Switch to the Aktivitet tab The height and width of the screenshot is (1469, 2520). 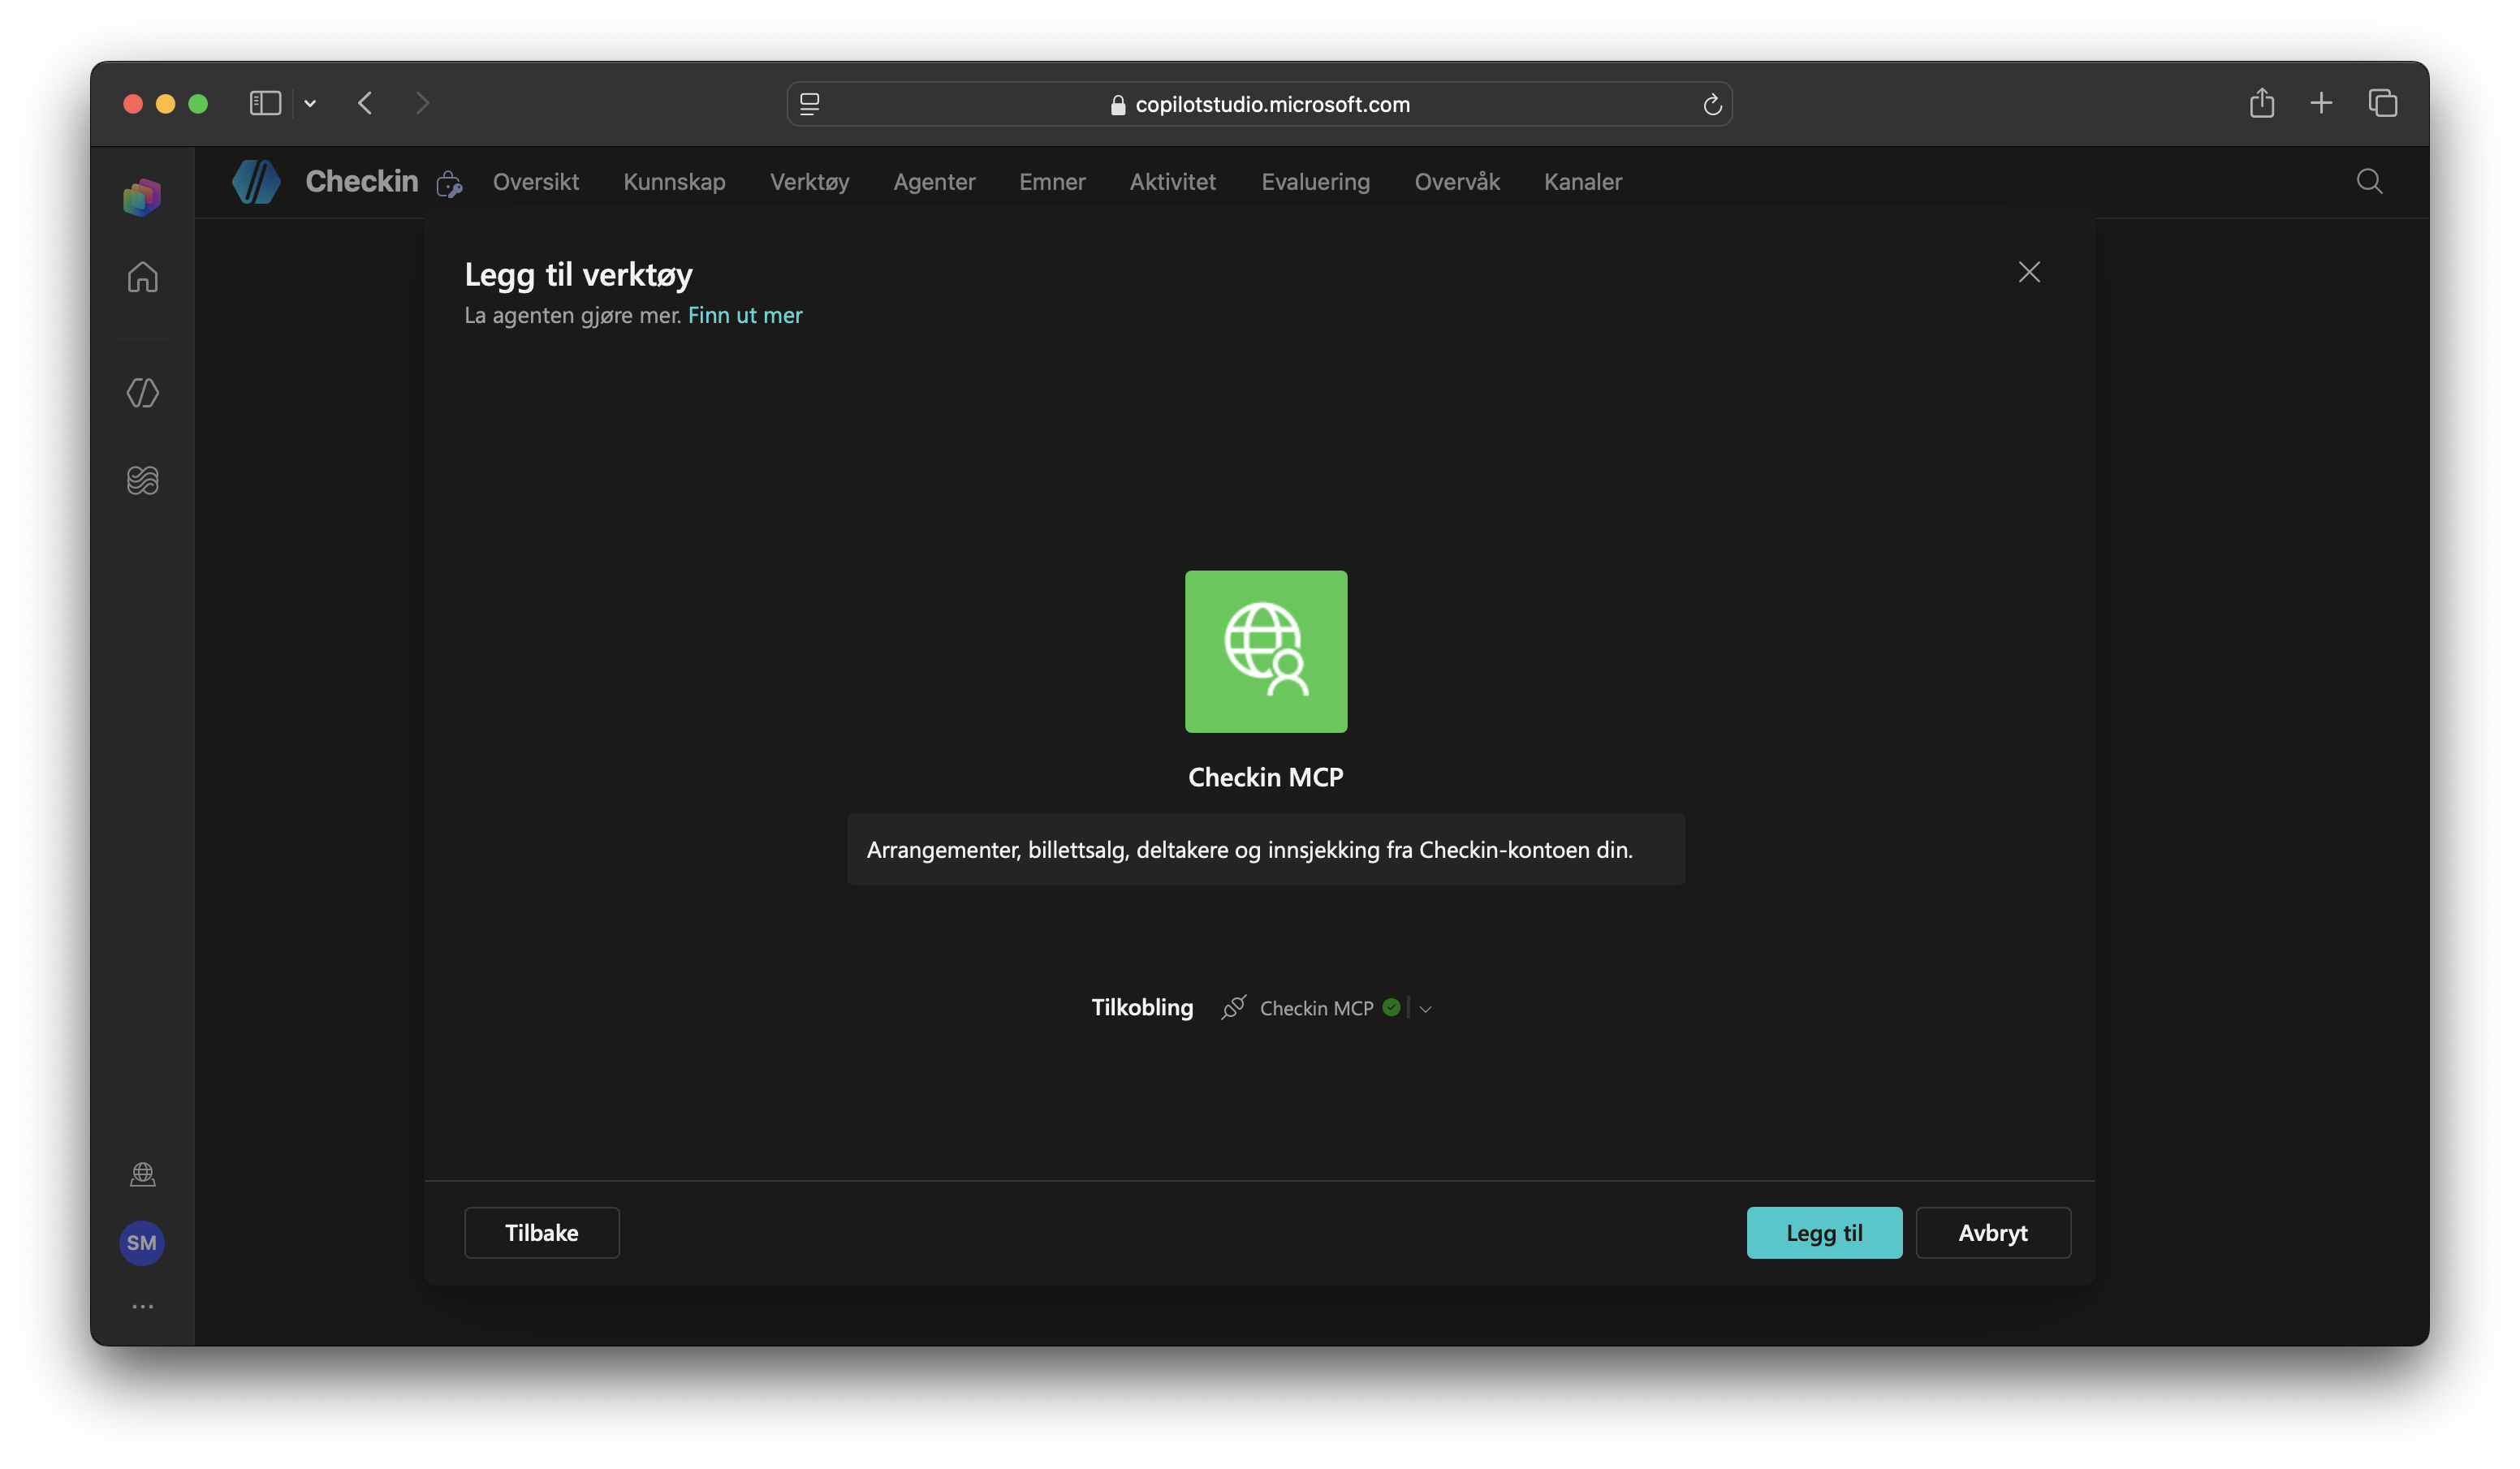[1172, 182]
